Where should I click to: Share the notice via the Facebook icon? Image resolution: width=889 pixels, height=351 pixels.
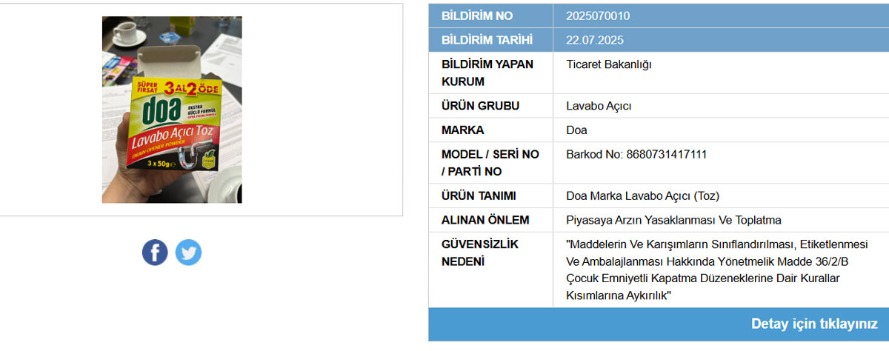[155, 253]
